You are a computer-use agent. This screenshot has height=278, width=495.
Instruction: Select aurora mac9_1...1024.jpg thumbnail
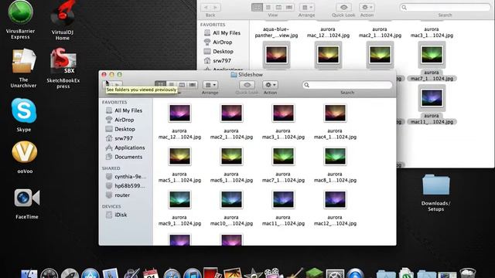point(179,199)
